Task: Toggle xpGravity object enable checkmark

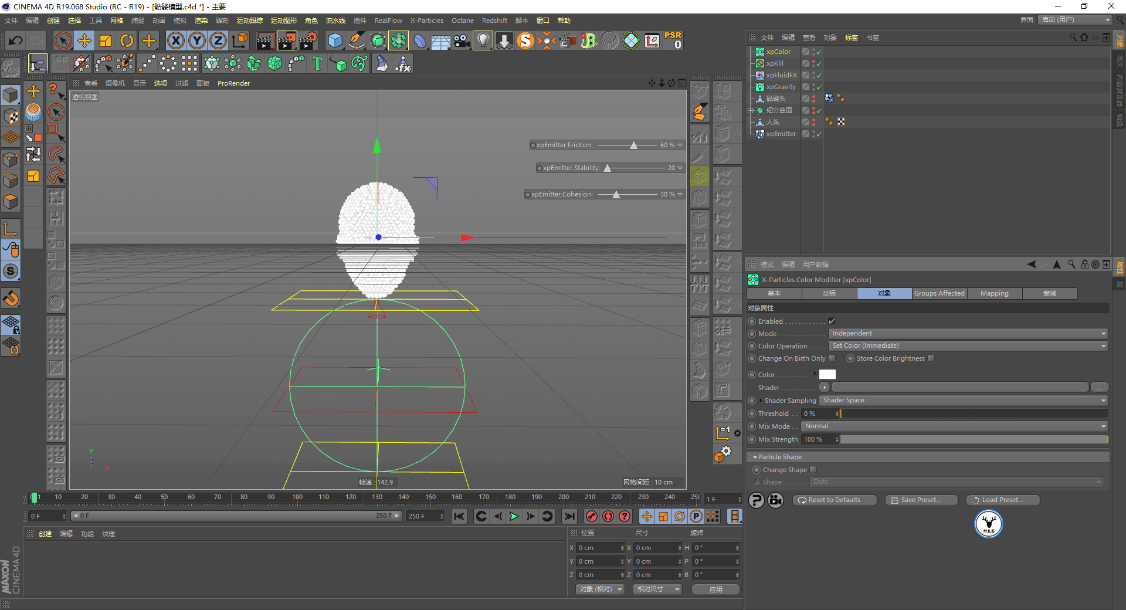Action: pos(819,87)
